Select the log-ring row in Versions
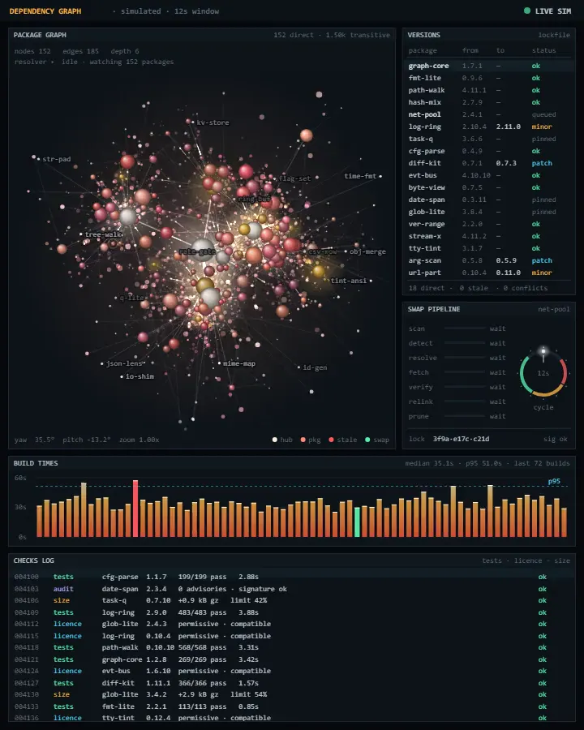 click(488, 127)
